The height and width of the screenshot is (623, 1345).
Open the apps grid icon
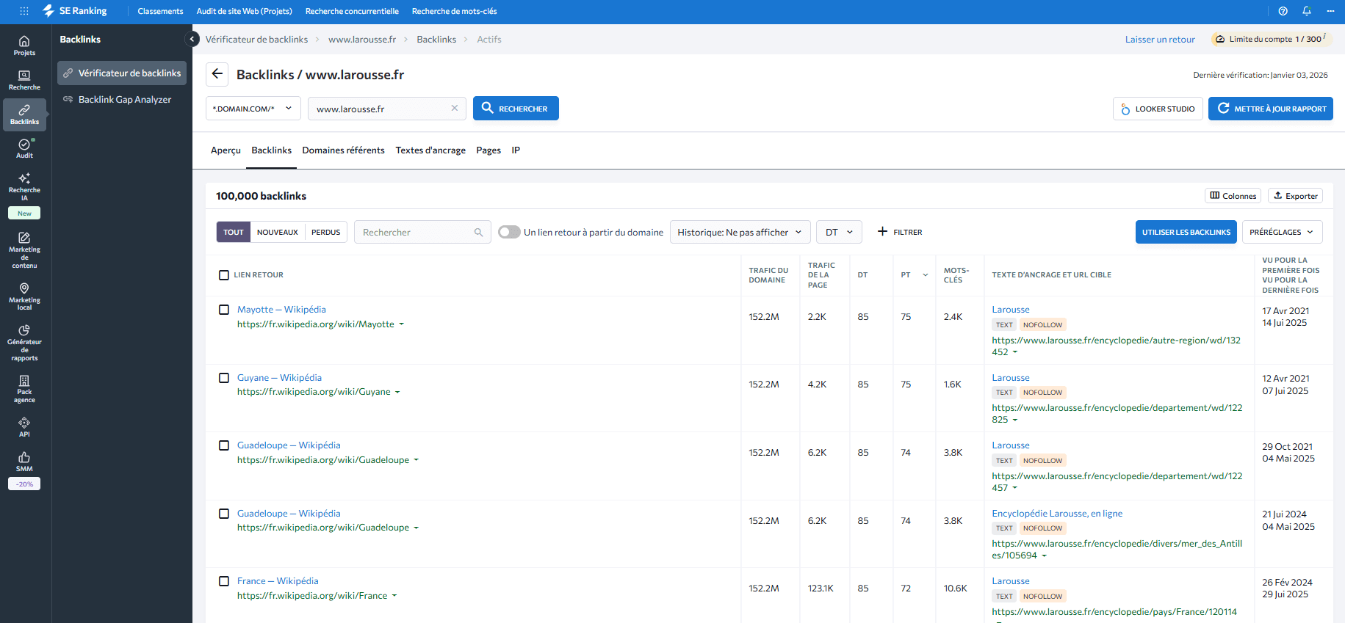point(24,11)
